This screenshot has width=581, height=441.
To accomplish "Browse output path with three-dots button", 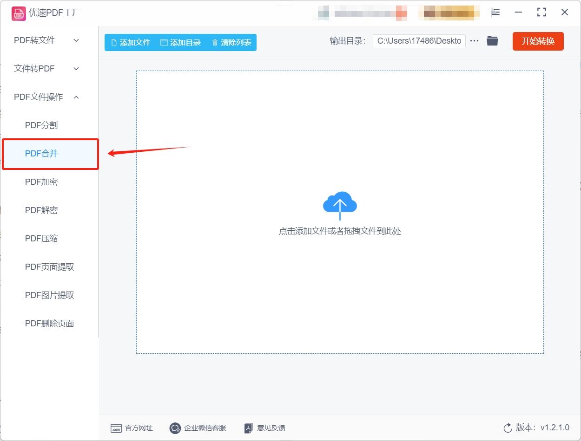I will coord(474,41).
